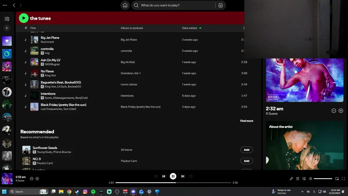
Task: Open Instagram from taskbar
Action: pos(85,192)
